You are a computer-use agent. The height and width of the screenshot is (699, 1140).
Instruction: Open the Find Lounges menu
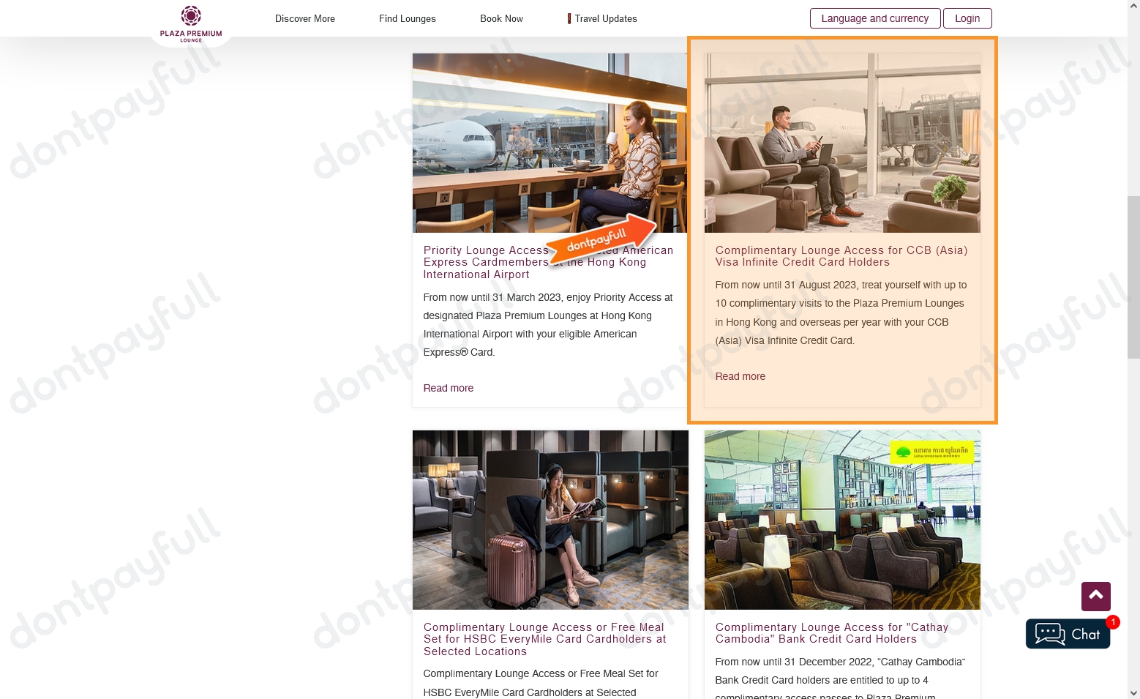tap(407, 18)
